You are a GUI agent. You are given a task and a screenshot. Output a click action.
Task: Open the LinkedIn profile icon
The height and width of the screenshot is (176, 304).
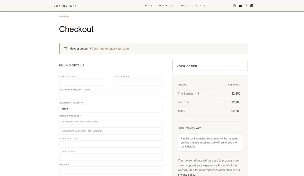tap(252, 6)
